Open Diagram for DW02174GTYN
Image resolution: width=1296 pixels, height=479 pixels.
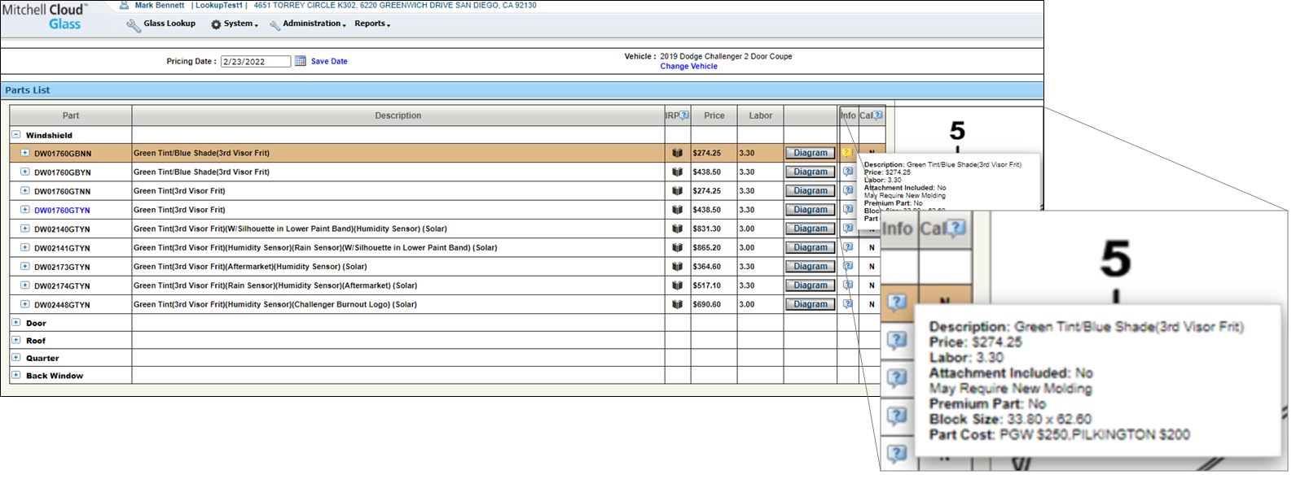[811, 285]
